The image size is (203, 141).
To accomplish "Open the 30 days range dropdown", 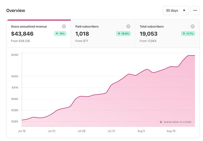I will pos(176,10).
